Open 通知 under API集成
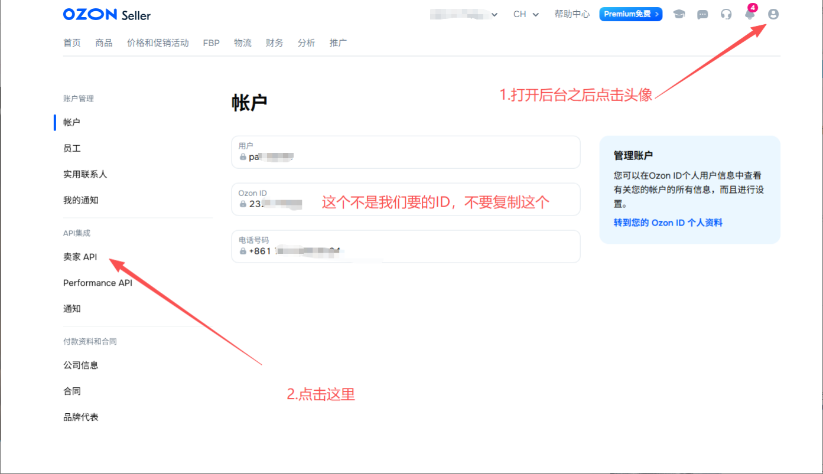This screenshot has width=823, height=474. 72,309
